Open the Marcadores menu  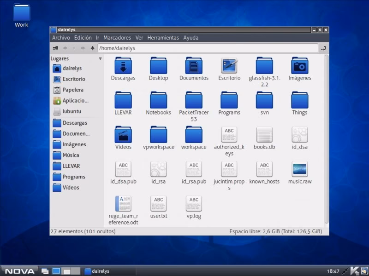[117, 38]
